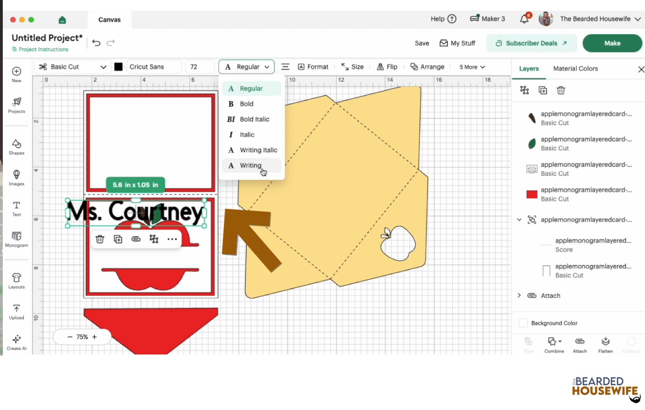Open the Flip options
Image resolution: width=645 pixels, height=410 pixels.
(387, 67)
